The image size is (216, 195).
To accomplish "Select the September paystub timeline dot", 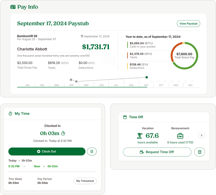I will [x=147, y=77].
